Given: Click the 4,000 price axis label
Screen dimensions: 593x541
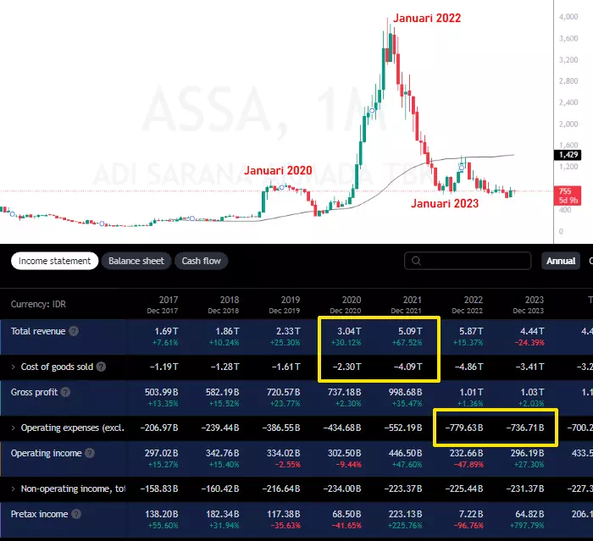Looking at the screenshot, I should pyautogui.click(x=568, y=17).
